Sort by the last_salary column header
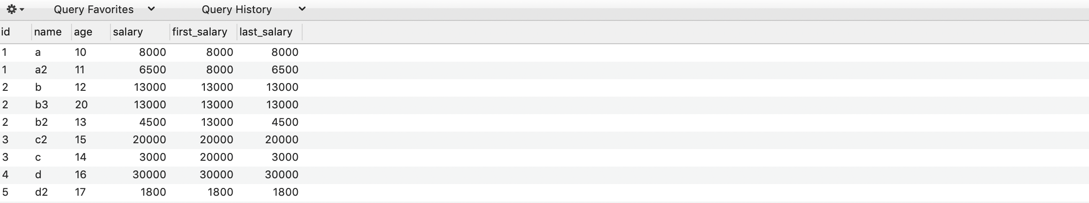Screen dimensions: 1089x203 pyautogui.click(x=270, y=32)
